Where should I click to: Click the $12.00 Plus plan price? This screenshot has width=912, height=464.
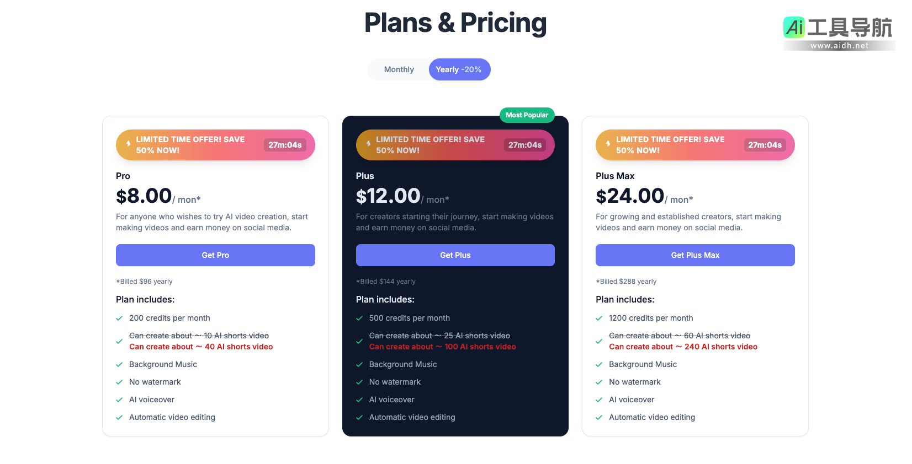coord(388,196)
